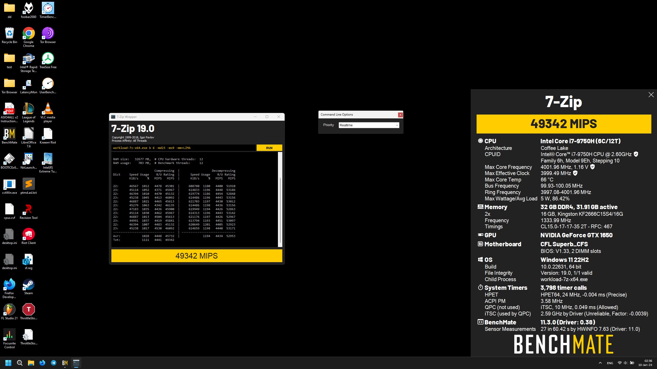Launch Steam from desktop
Screen dimensions: 657x369
point(28,286)
